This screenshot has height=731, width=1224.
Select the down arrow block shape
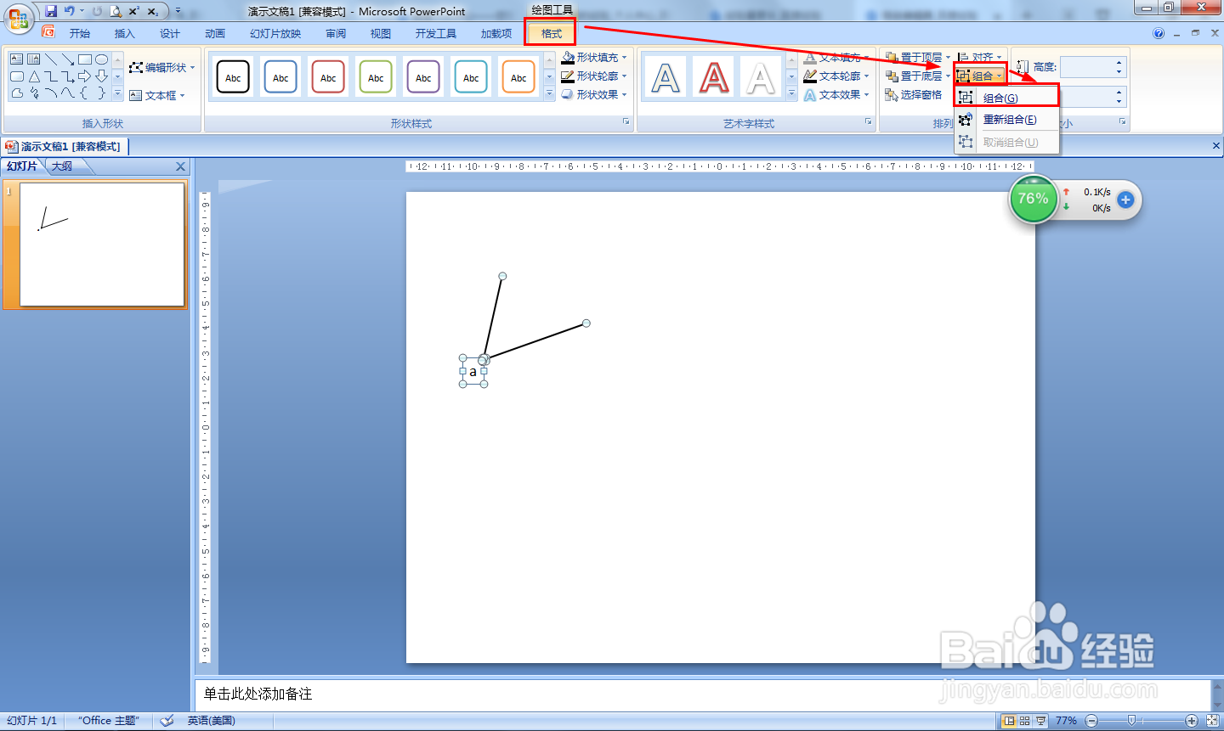(x=102, y=76)
